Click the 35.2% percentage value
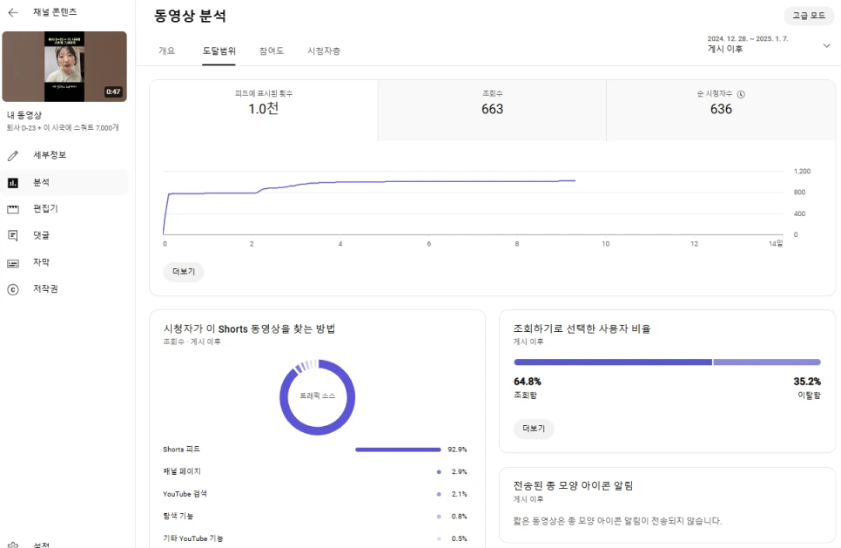The width and height of the screenshot is (841, 548). 807,382
